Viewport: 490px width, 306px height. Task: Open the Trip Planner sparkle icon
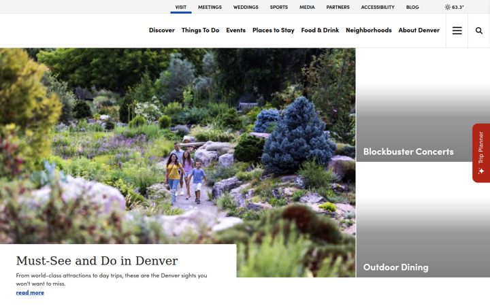pos(481,171)
